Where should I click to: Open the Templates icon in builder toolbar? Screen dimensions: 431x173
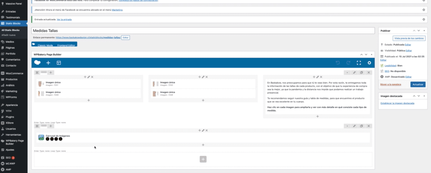[59, 63]
